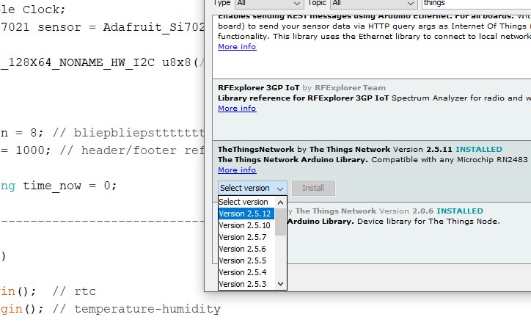Open More info link under TheThingsNetwork library
Viewport: 531px width, 328px height.
pyautogui.click(x=237, y=170)
